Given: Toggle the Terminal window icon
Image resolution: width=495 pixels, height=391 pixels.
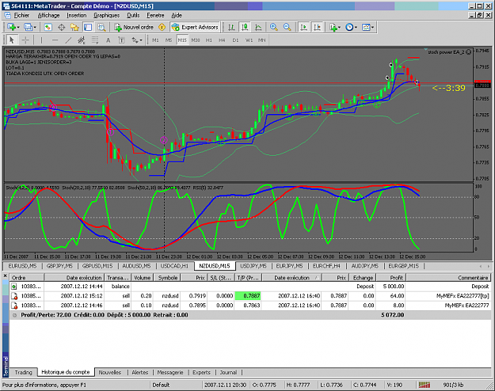Looking at the screenshot, I should pyautogui.click(x=88, y=28).
